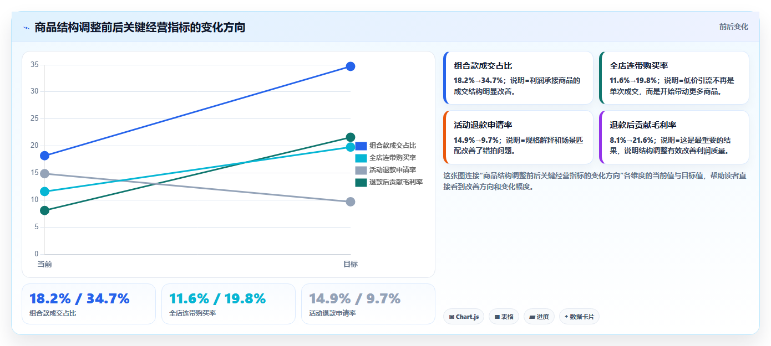Image resolution: width=771 pixels, height=346 pixels.
Task: Toggle 退款后贡献毛利率 legend color box
Action: coord(361,182)
